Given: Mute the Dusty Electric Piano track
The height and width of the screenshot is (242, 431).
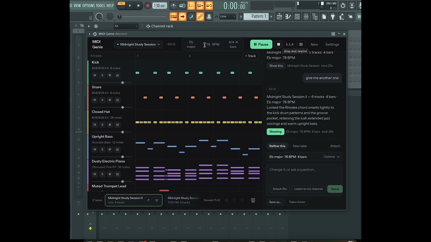Looking at the screenshot, I should point(95,174).
